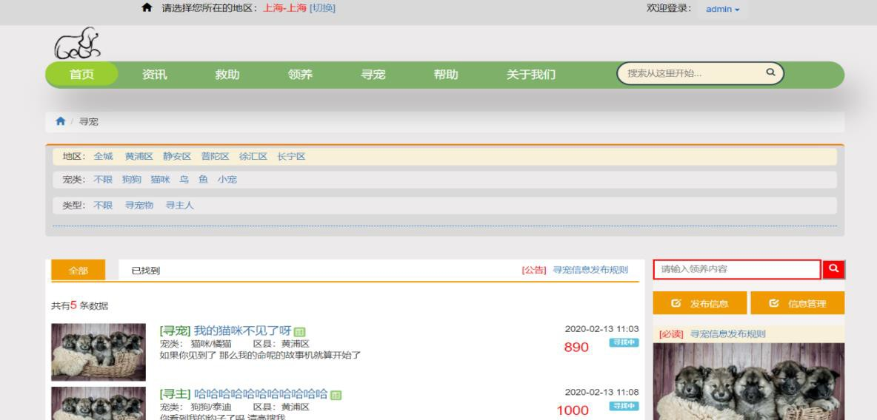Select 不限 in the 类型 row

[x=103, y=205]
